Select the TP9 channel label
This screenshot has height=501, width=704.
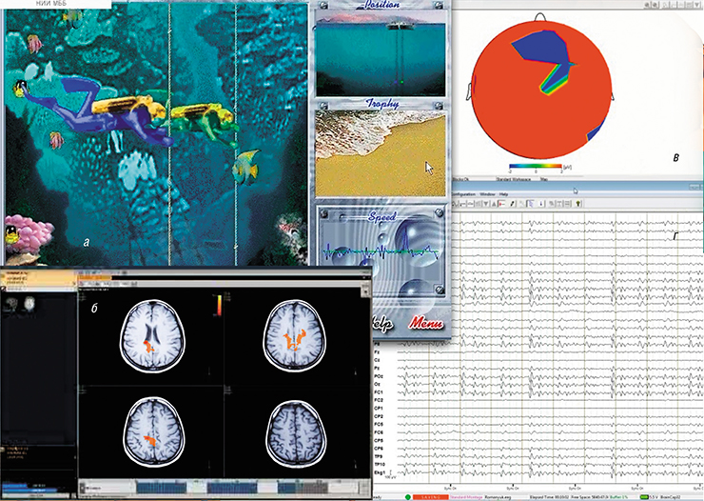[379, 456]
